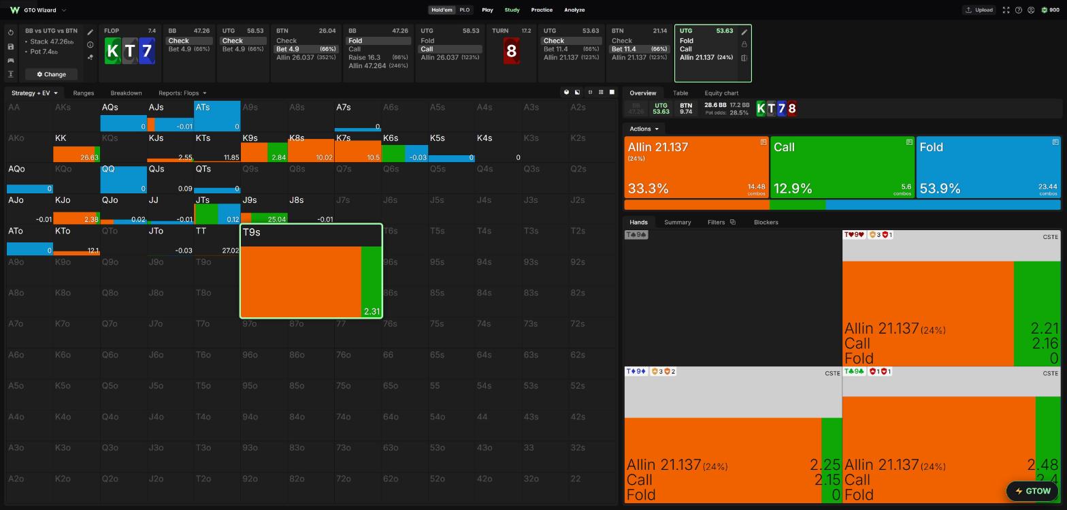The height and width of the screenshot is (510, 1067).
Task: Open the Analyze section
Action: (574, 10)
